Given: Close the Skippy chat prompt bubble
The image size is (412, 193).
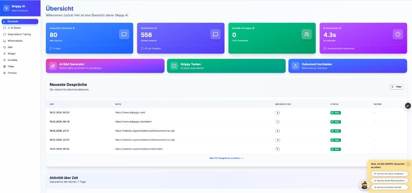Looking at the screenshot, I should point(408,164).
